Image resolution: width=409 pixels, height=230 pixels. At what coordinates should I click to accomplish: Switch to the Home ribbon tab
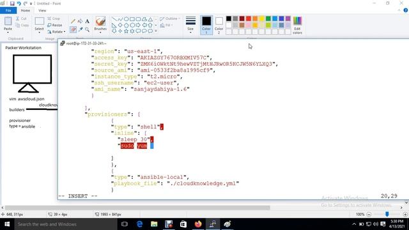[x=26, y=10]
